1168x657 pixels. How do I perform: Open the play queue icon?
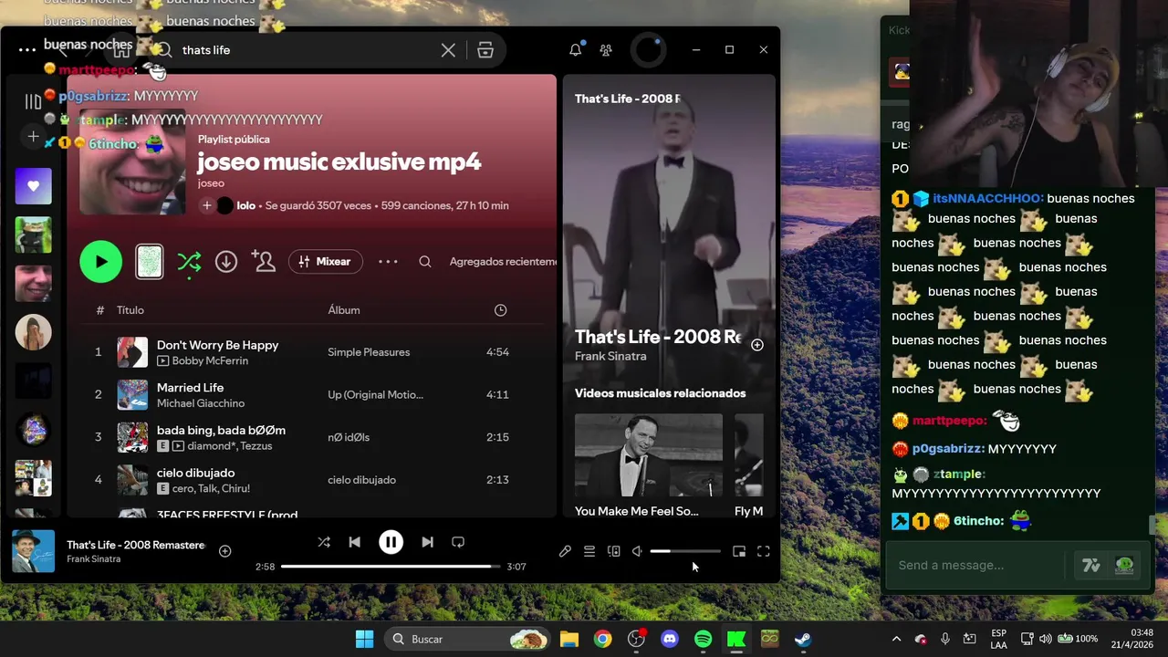click(x=589, y=551)
